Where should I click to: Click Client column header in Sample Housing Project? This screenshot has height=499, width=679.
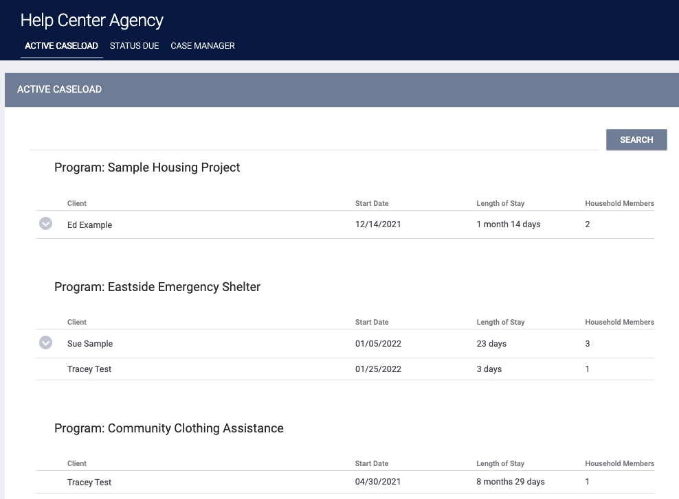pyautogui.click(x=77, y=203)
